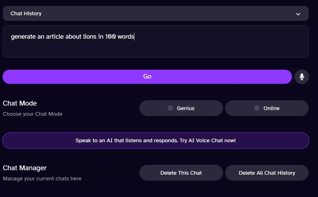This screenshot has width=318, height=197.
Task: Click the Chat Manager heading
Action: (25, 168)
